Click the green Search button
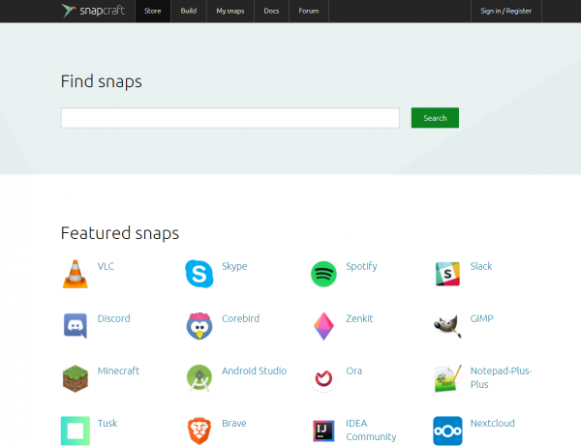581x446 pixels. click(x=435, y=118)
